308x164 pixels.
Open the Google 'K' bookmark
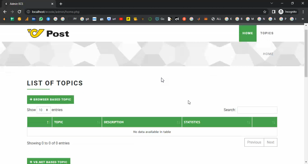228,19
